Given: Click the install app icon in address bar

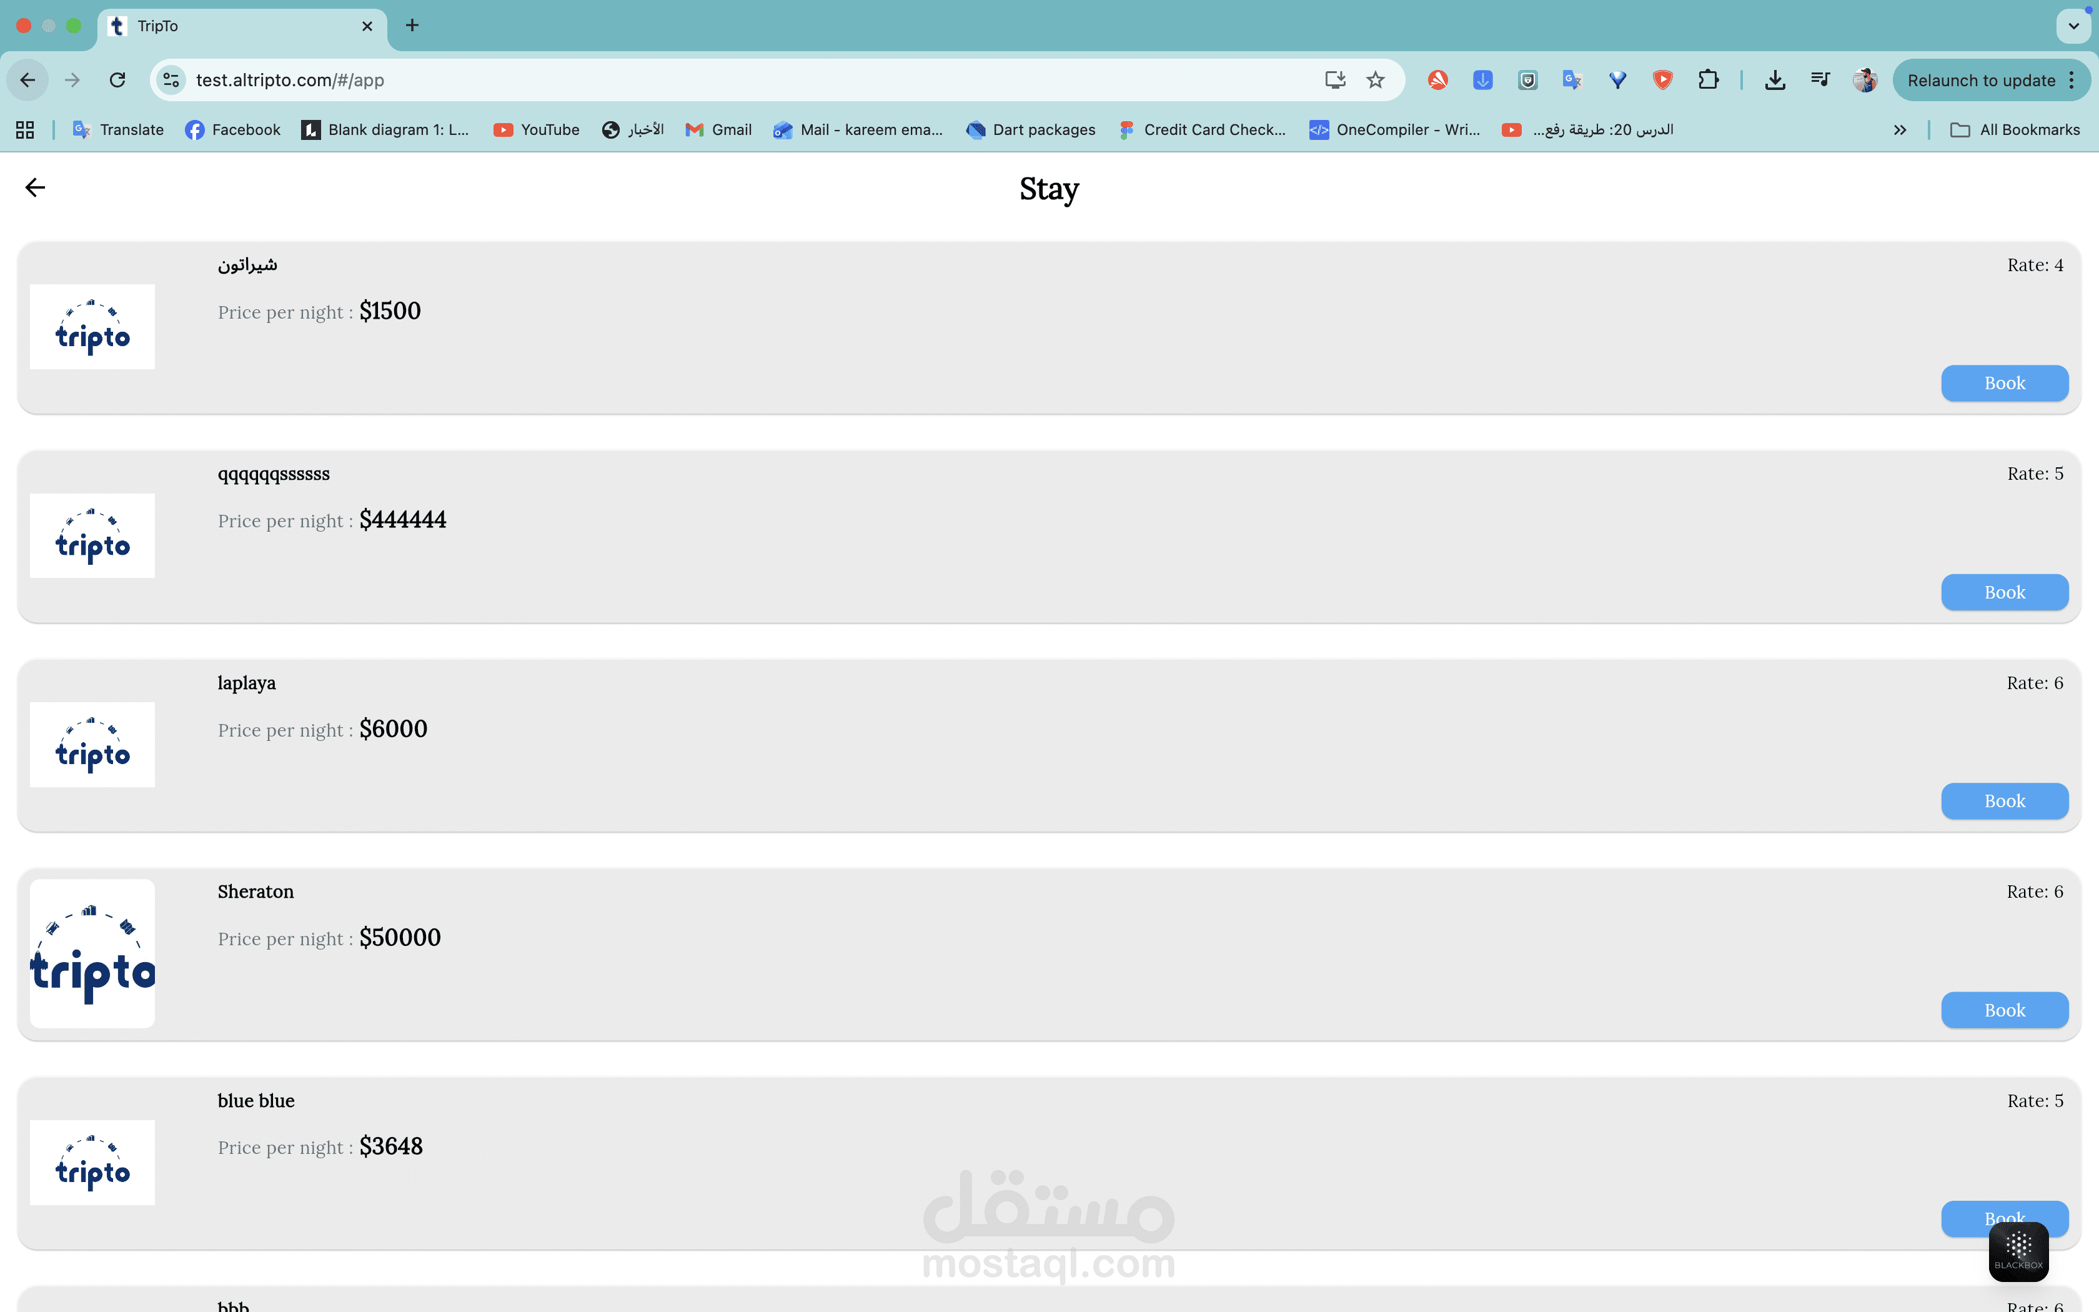Looking at the screenshot, I should tap(1334, 80).
